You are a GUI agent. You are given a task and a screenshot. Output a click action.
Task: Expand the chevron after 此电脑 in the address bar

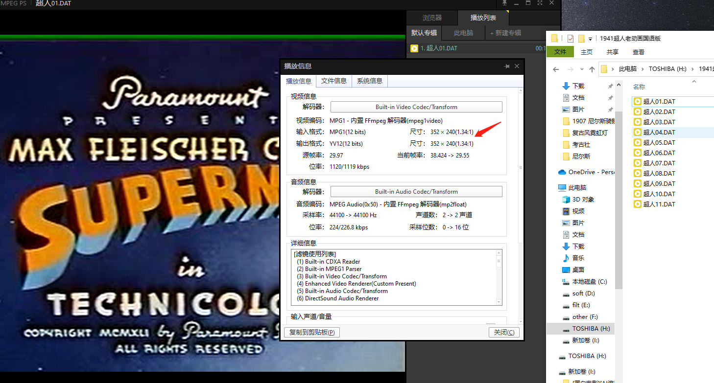[643, 69]
